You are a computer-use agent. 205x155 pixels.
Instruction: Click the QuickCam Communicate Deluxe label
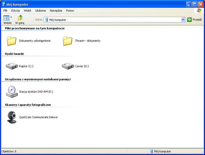pyautogui.click(x=38, y=117)
